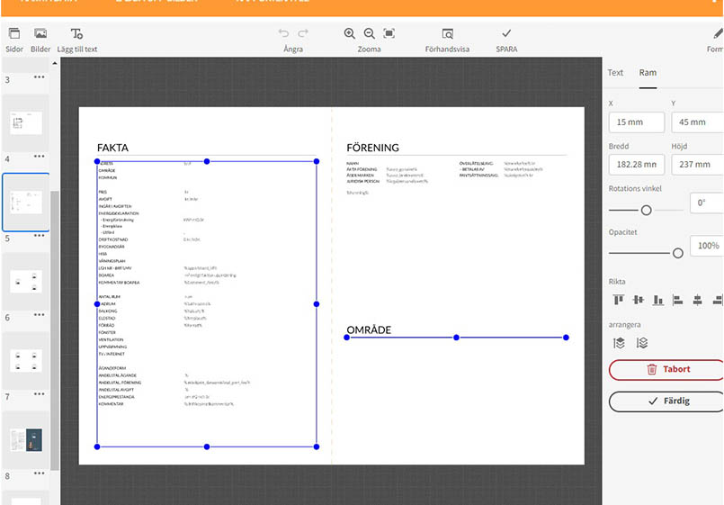The image size is (724, 505).
Task: Click the Tabort delete button
Action: tap(666, 369)
